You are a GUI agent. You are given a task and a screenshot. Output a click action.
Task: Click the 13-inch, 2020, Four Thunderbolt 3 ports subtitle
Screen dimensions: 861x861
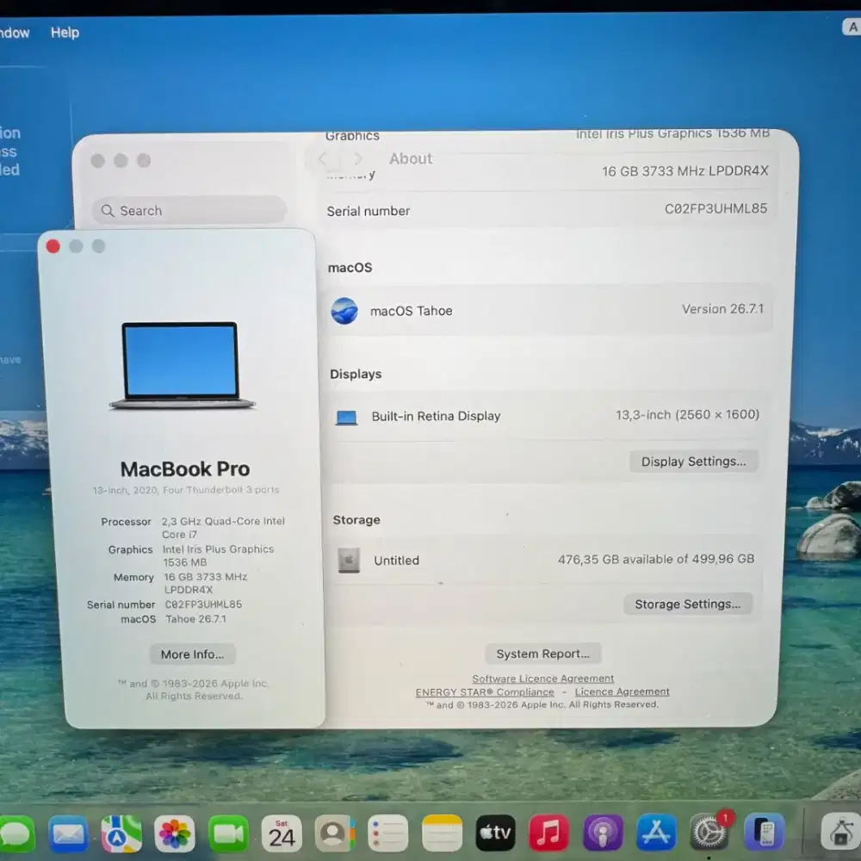(x=186, y=490)
